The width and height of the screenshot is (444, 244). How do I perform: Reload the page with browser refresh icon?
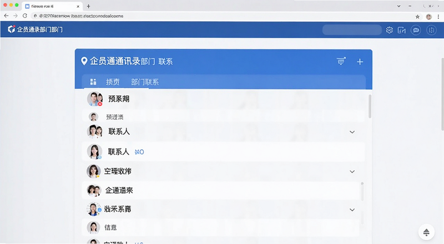24,16
